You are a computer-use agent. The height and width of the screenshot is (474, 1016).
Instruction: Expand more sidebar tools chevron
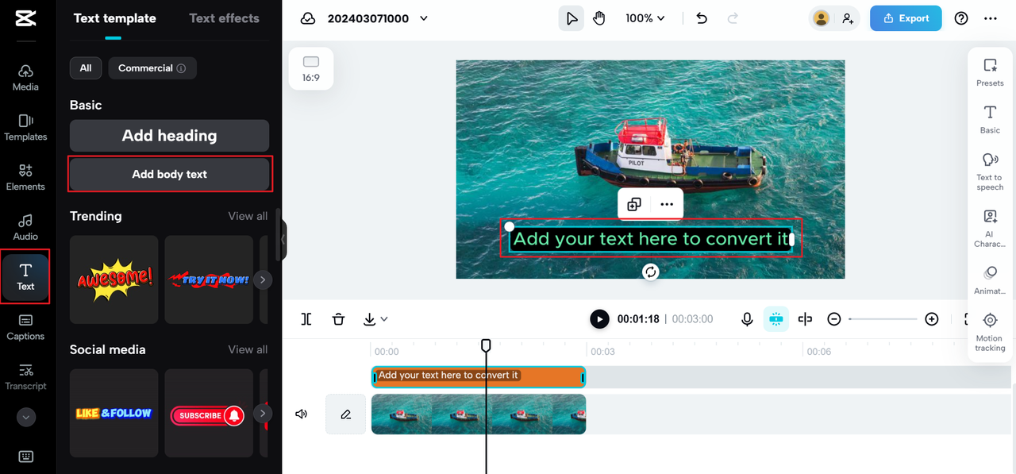[x=26, y=417]
